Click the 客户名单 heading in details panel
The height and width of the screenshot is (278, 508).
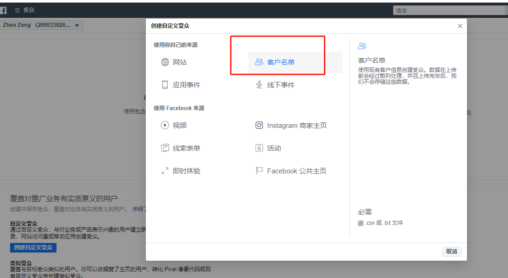(372, 61)
